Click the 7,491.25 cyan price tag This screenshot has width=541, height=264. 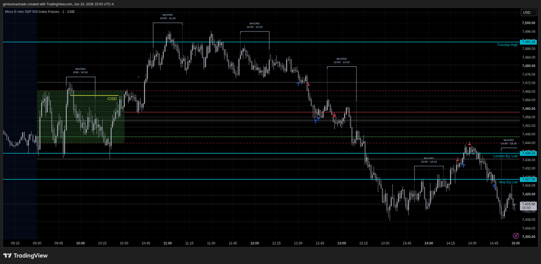click(528, 42)
